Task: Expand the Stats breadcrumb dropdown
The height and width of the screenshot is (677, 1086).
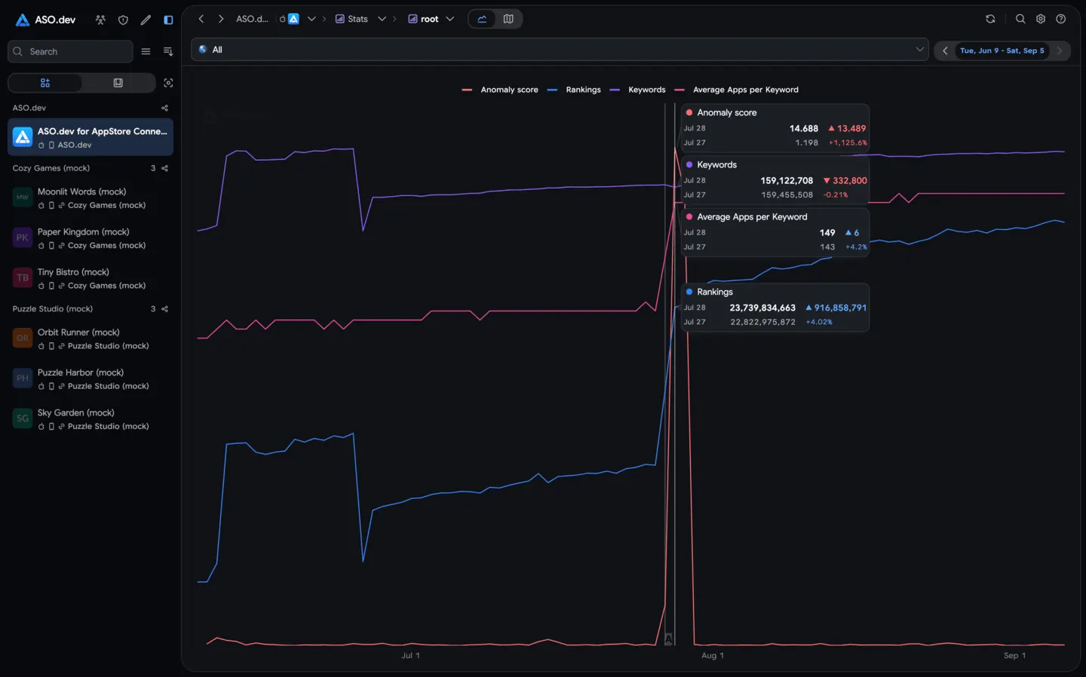Action: pyautogui.click(x=382, y=19)
